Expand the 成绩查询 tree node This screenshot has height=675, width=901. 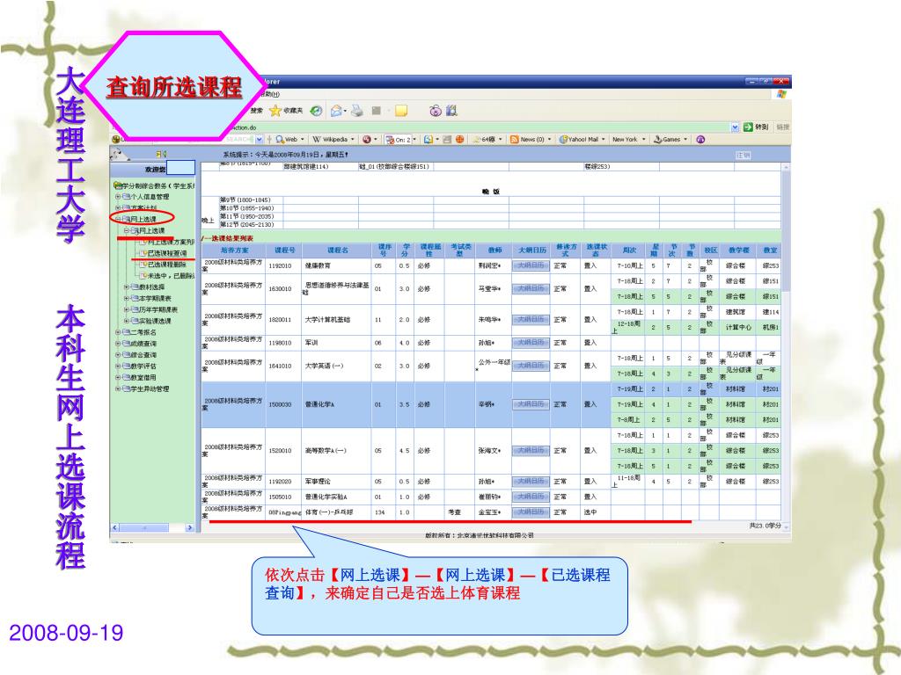pos(118,344)
